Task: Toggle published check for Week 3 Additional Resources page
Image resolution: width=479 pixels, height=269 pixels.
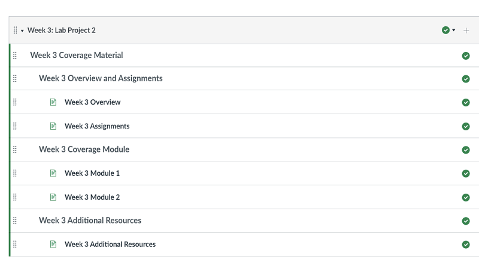Action: [x=466, y=244]
